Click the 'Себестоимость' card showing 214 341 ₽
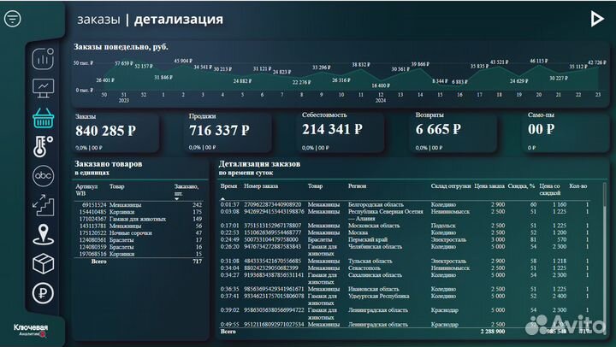Image resolution: width=616 pixels, height=347 pixels. (x=342, y=130)
